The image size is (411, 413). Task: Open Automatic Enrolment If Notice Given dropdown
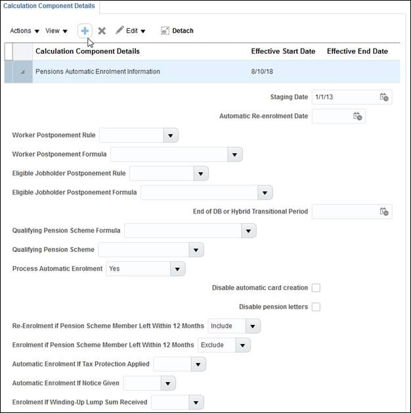(168, 383)
